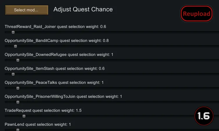Select the OpportunitySite_BanditCamp weight label
The image size is (219, 131).
57,41
